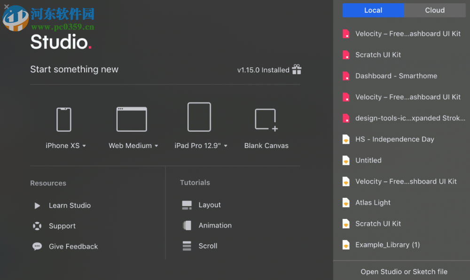Open the Scroll tutorial icon

[x=186, y=245]
